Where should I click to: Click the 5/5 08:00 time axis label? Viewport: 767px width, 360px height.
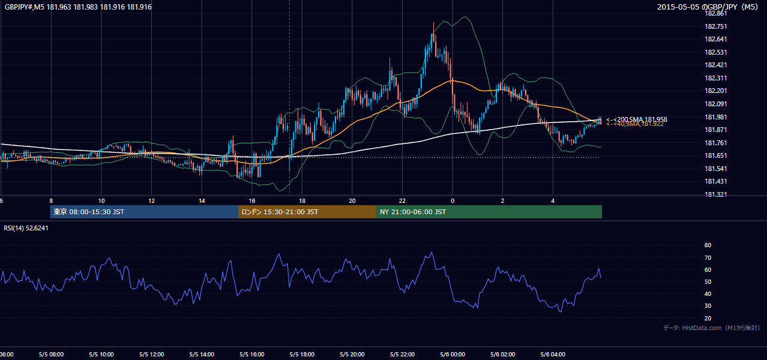click(x=51, y=355)
